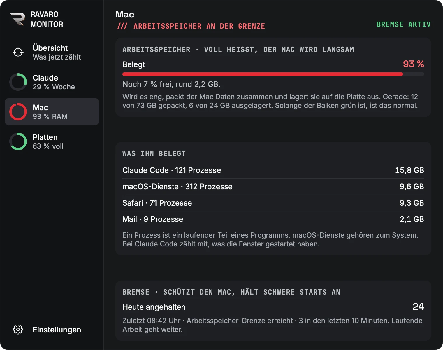
Task: Select the macOS-Dienste 312 Prozesse row
Action: pyautogui.click(x=273, y=187)
